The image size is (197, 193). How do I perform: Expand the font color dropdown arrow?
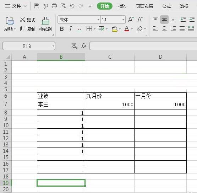coord(132,29)
